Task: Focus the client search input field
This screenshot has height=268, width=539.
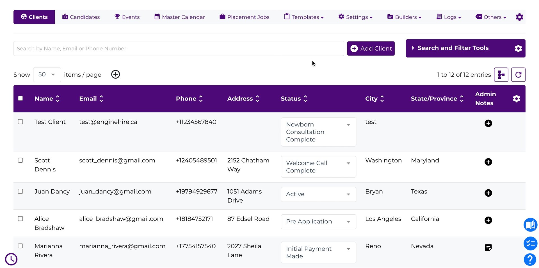Action: [179, 49]
